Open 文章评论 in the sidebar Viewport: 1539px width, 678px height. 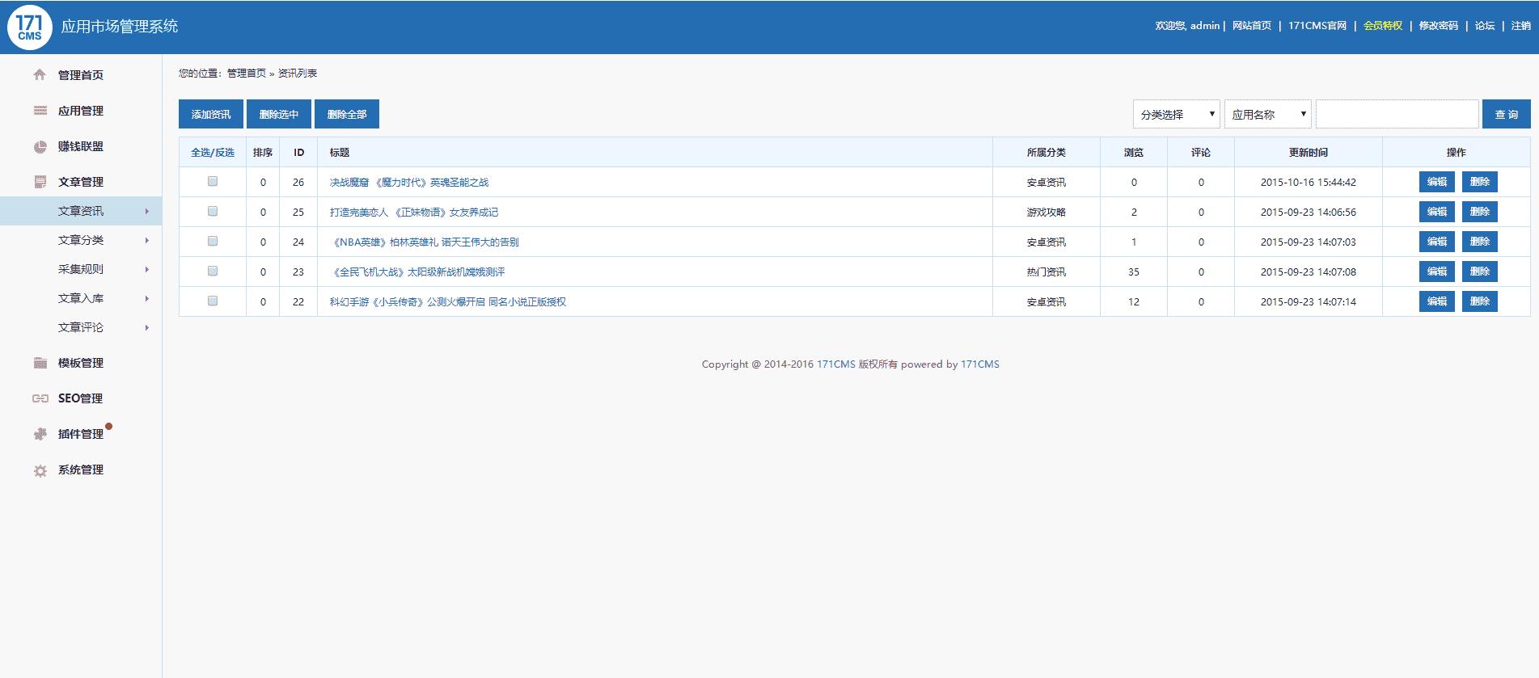tap(81, 327)
